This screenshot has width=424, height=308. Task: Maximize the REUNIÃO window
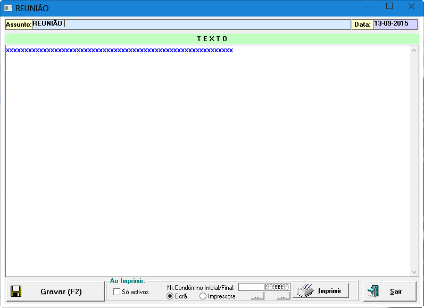tap(389, 6)
